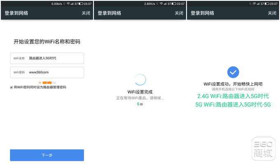The height and width of the screenshot is (165, 280).
Task: Click the 下一步 button
Action: coord(47,155)
